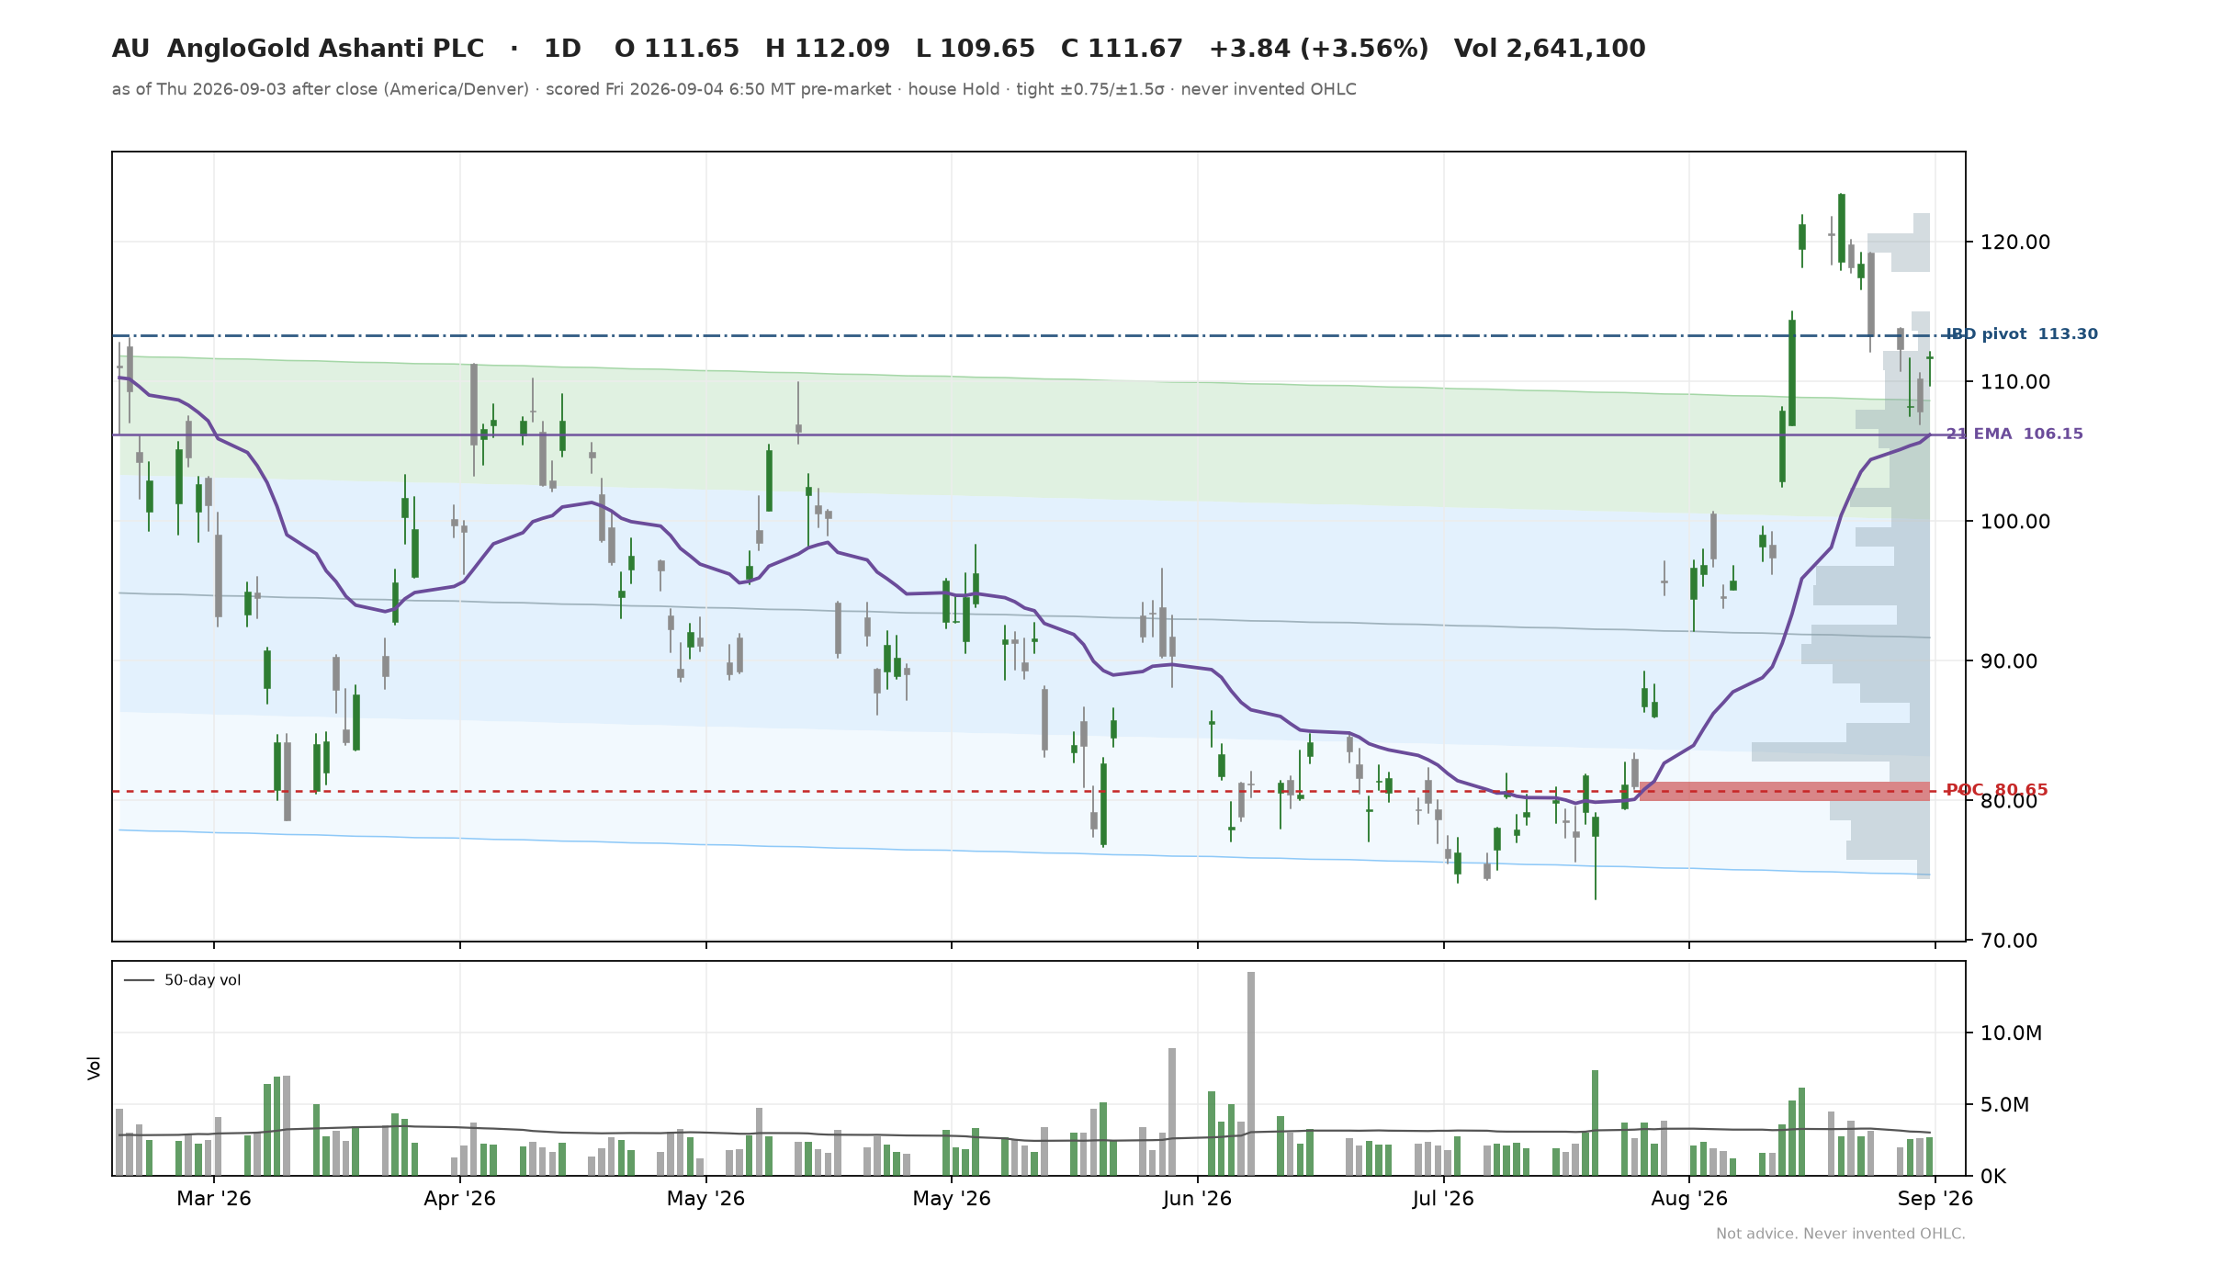Screen dimensions: 2234x1264
Task: Click the change text '+3.84 (+3.56%)'
Action: click(x=1318, y=49)
